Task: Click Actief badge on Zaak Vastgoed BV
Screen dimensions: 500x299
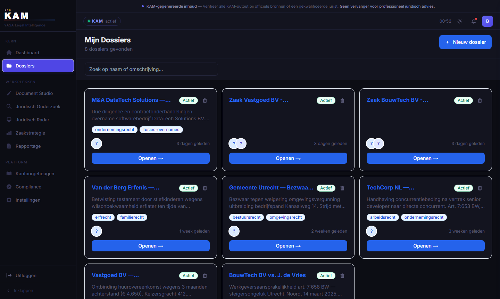Action: [326, 100]
